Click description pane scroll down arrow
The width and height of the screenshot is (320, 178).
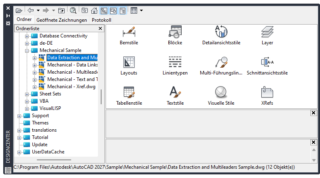[314, 160]
